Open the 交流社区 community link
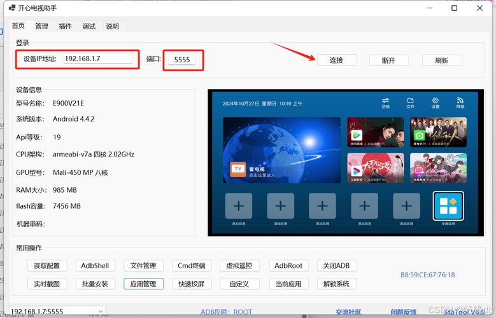 pyautogui.click(x=348, y=312)
